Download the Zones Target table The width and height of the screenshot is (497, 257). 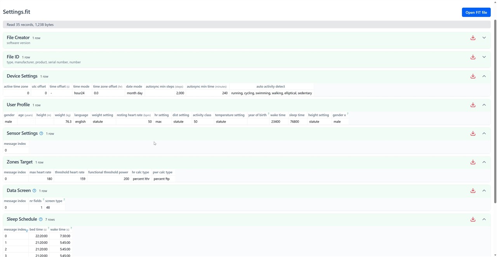point(473,162)
